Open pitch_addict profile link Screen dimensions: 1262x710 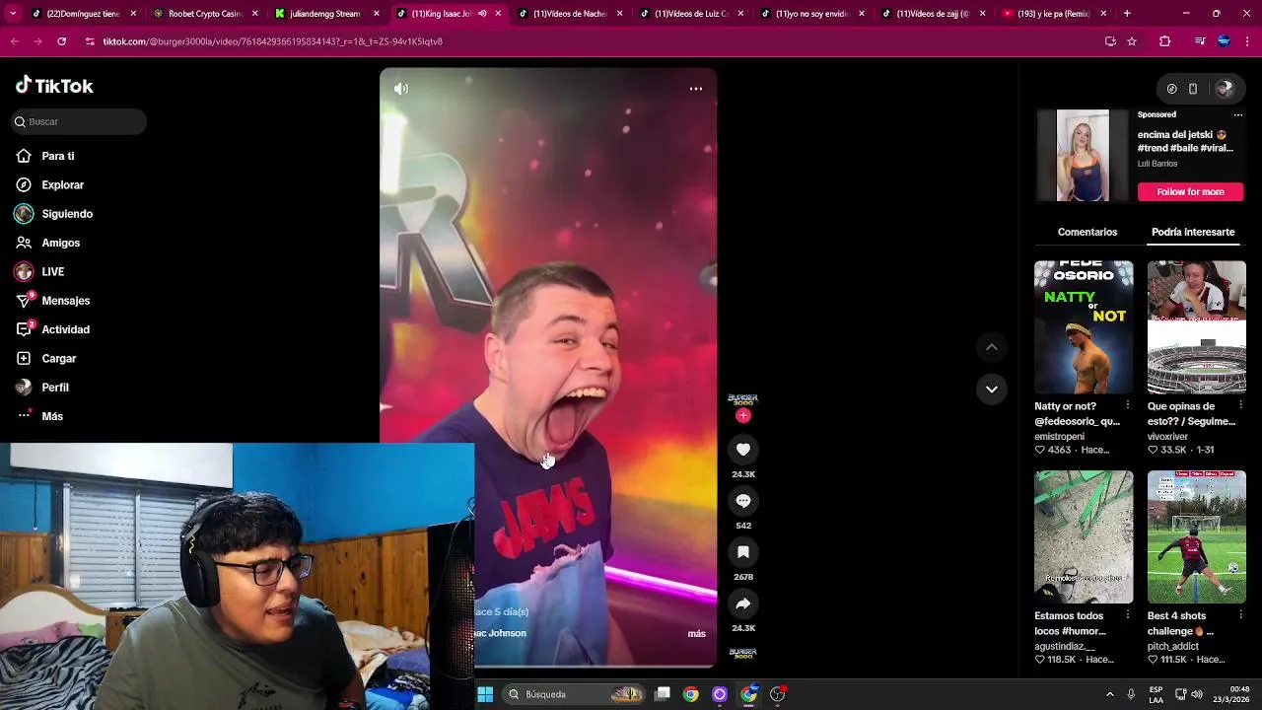pyautogui.click(x=1172, y=646)
